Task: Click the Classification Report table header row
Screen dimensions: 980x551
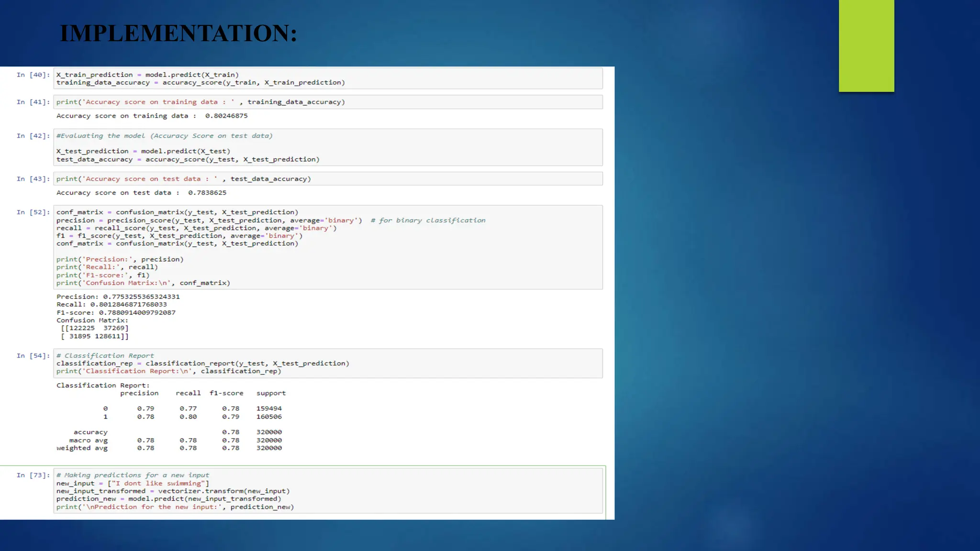Action: click(x=202, y=393)
